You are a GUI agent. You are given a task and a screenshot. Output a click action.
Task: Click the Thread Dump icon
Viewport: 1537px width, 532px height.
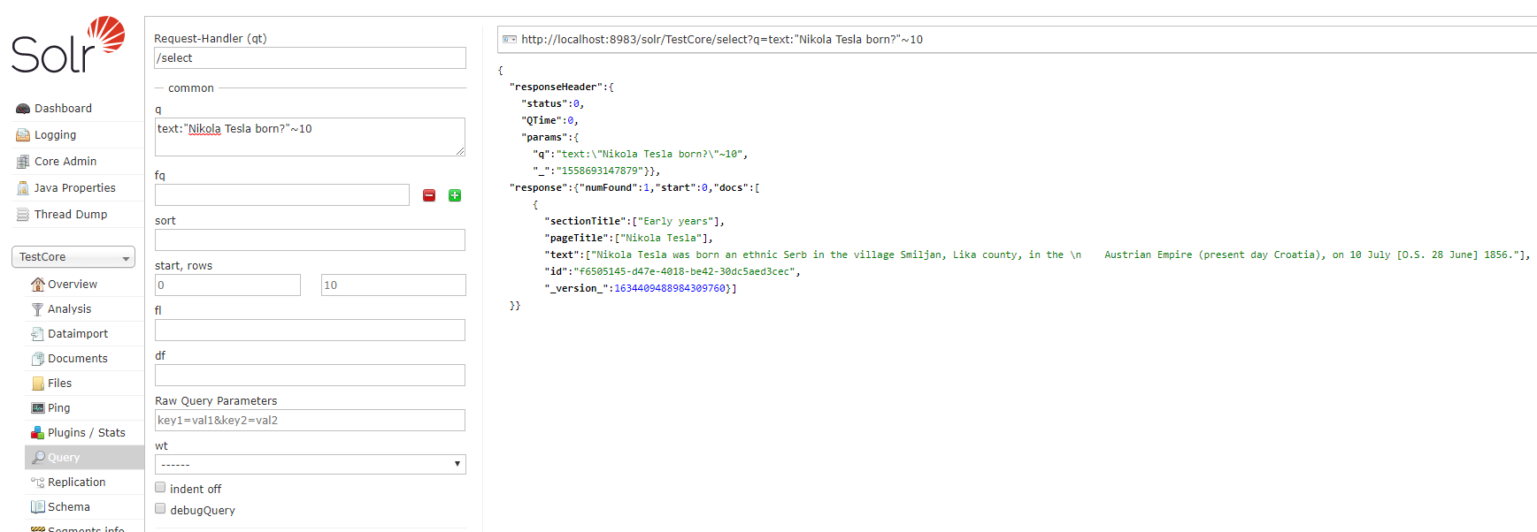coord(23,215)
